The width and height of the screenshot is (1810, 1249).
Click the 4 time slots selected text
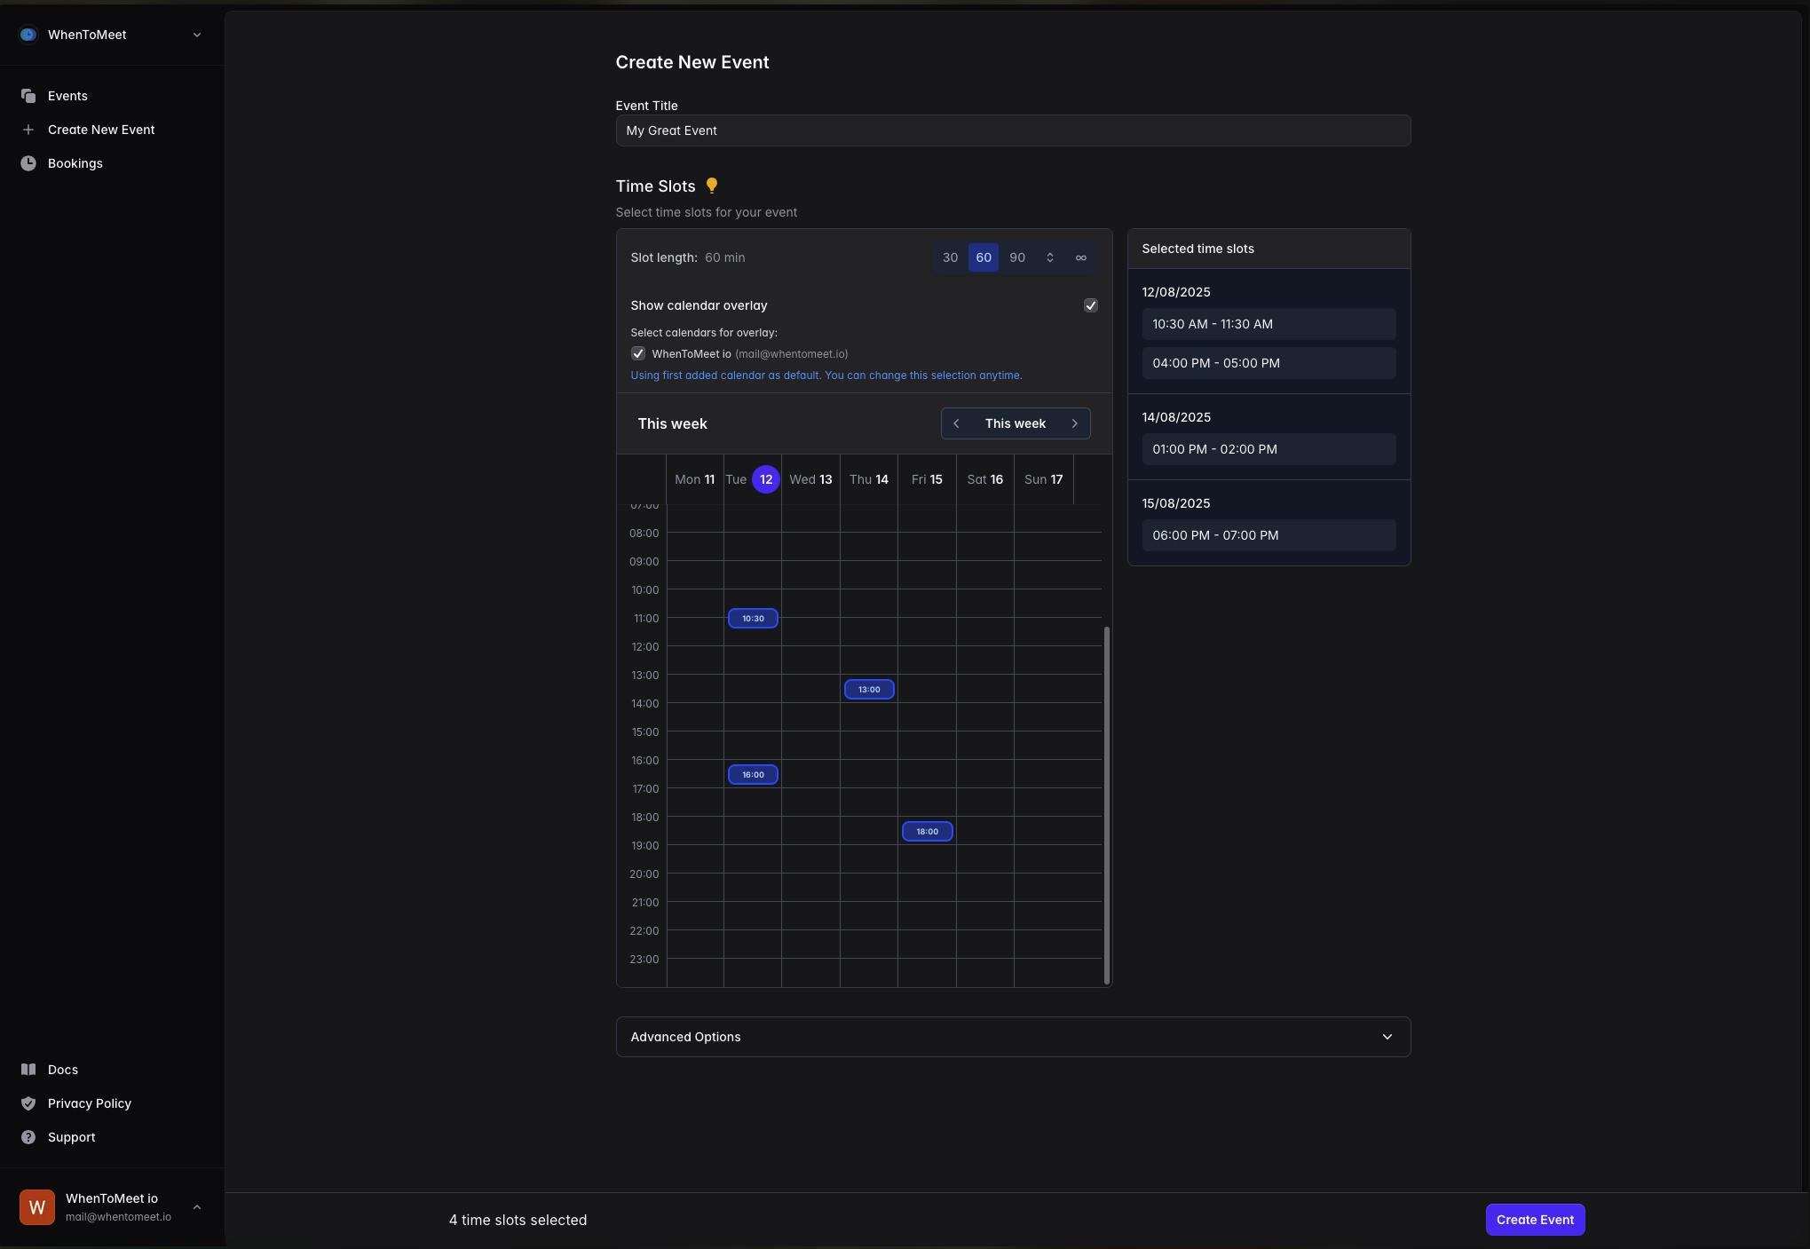(x=518, y=1220)
